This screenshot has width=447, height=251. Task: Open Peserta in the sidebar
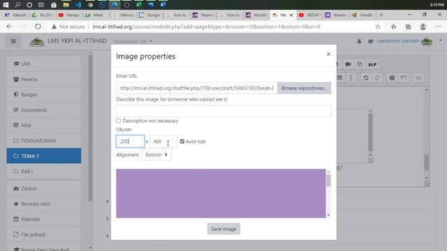pyautogui.click(x=44, y=79)
